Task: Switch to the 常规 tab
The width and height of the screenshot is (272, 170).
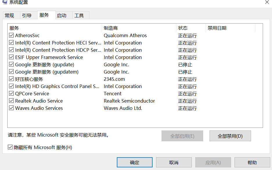Action: point(9,16)
